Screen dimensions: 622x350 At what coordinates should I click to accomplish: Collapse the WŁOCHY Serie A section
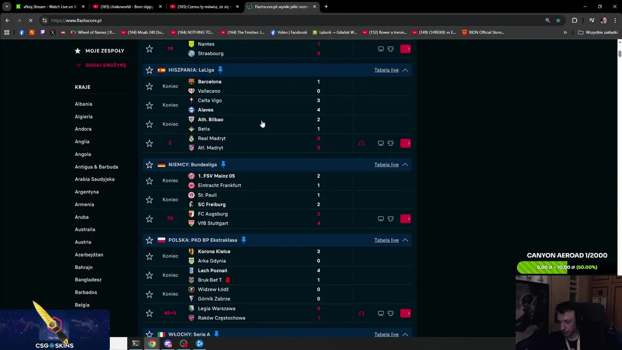click(405, 334)
